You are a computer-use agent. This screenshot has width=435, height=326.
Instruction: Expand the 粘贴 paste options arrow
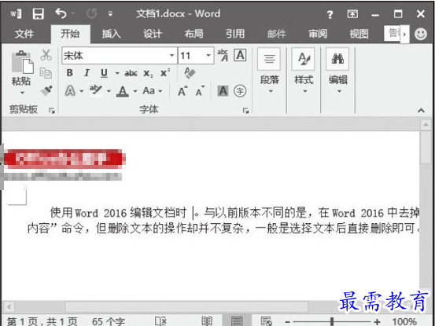click(22, 93)
